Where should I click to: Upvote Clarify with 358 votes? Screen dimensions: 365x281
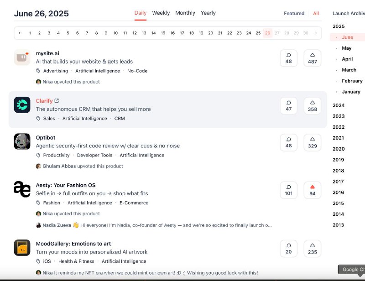pos(313,106)
